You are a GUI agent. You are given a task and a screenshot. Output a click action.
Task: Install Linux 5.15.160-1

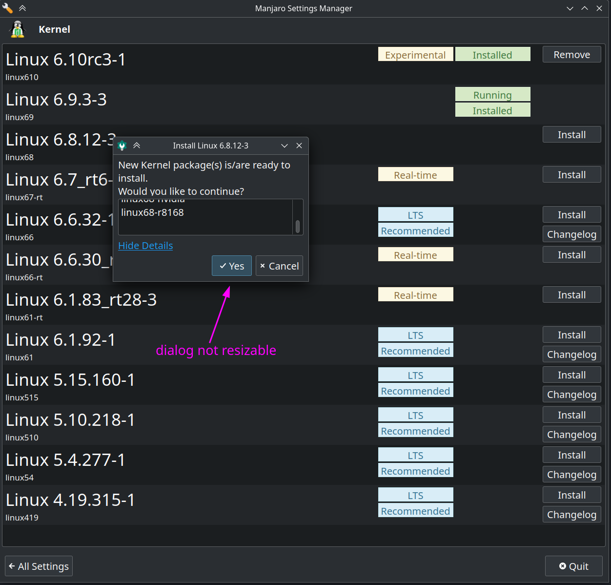[x=572, y=375]
